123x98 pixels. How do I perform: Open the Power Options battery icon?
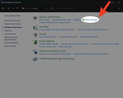35,42
